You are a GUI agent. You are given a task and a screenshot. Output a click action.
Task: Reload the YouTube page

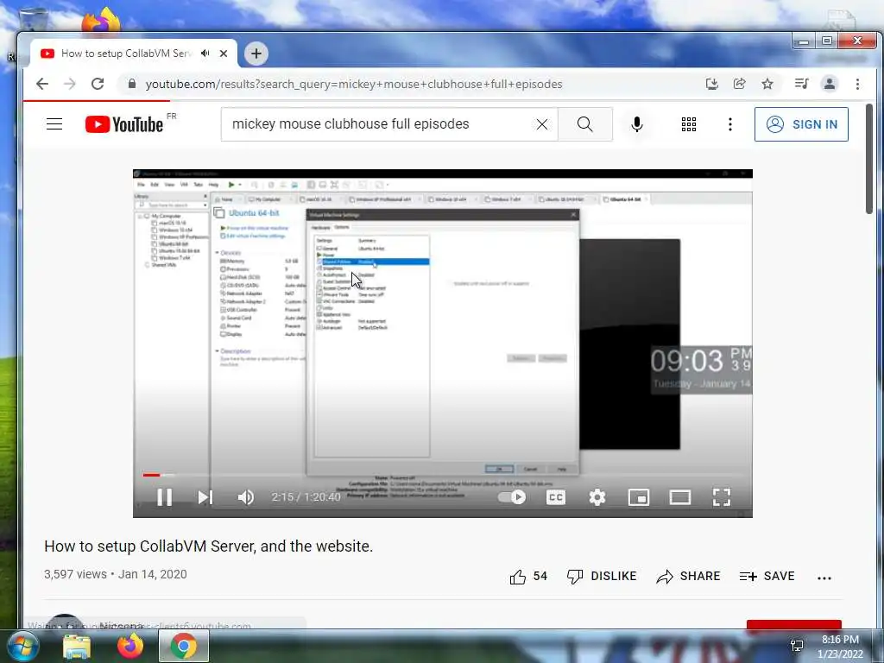point(98,84)
